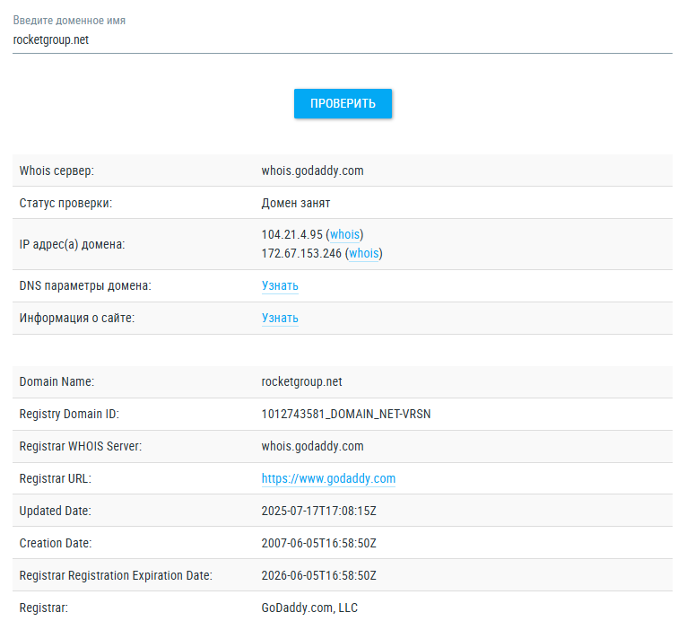Click the Whois сервер value whois.godaddy.com
This screenshot has height=621, width=678.
point(312,171)
